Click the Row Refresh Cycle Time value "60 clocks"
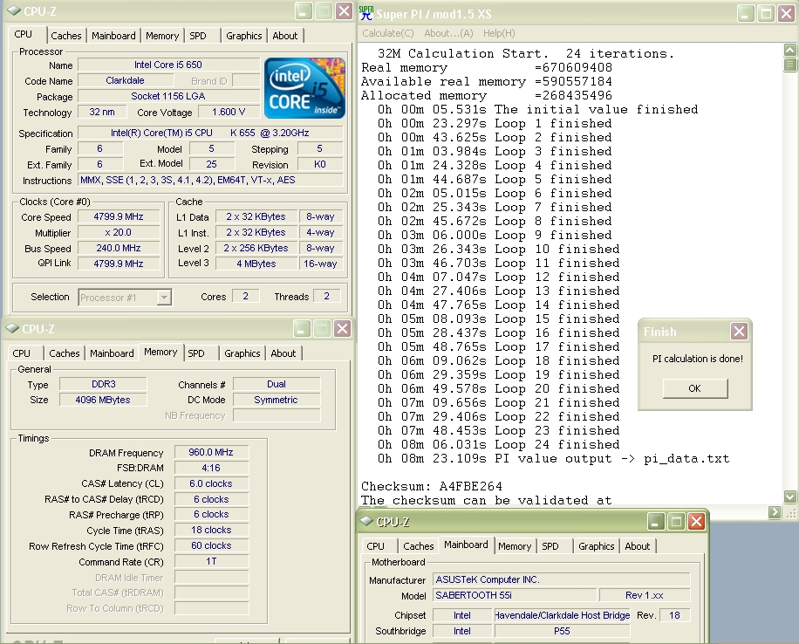799x644 pixels. tap(211, 545)
